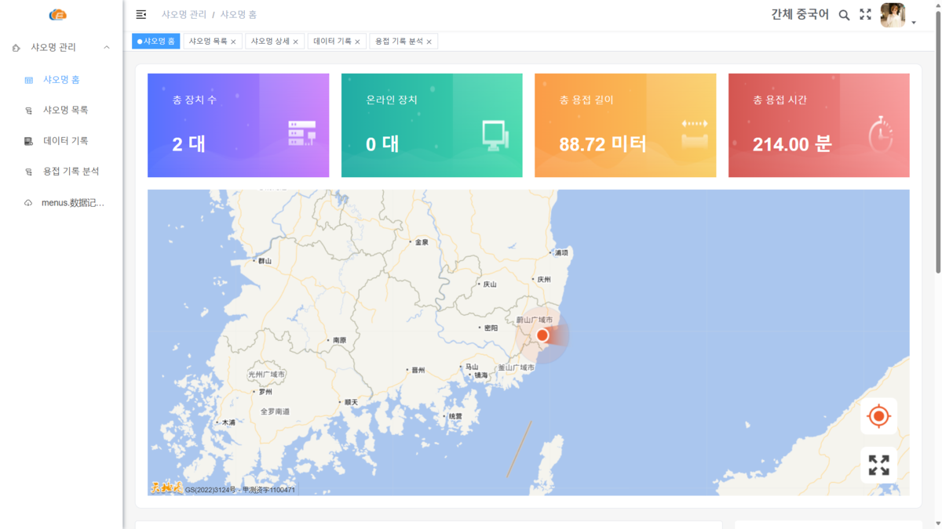Viewport: 942px width, 529px height.
Task: Open the 간체 중국어 language selector
Action: tap(800, 14)
